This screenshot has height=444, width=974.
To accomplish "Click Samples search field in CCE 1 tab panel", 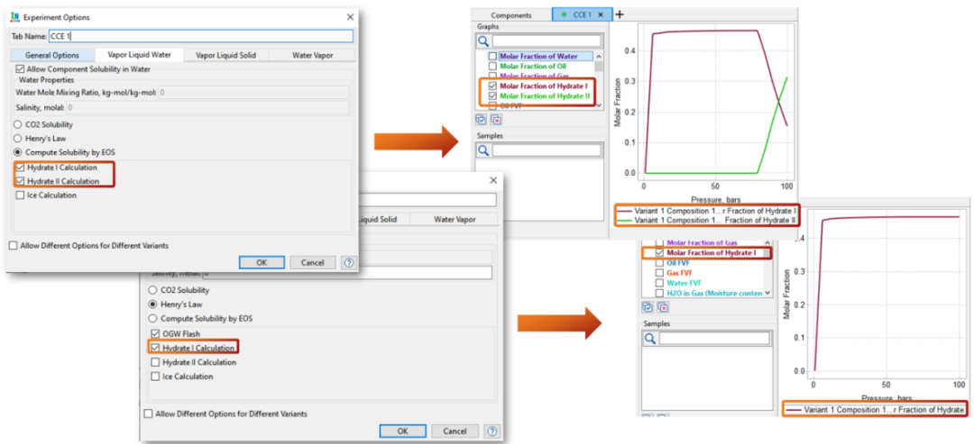I will [x=547, y=150].
